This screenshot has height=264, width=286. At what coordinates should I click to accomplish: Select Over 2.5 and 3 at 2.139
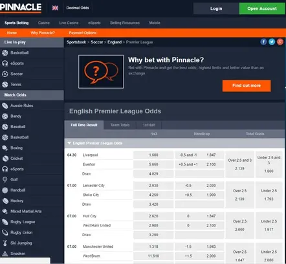click(x=239, y=164)
